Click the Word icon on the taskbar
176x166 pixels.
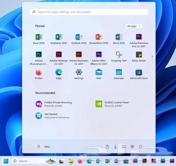click(x=117, y=161)
